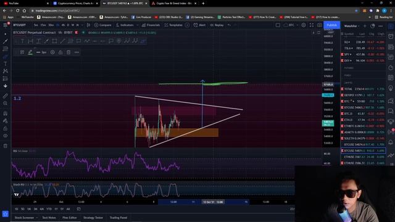Select the 15m timeframe
Viewport: 395px width, 222px height.
43,25
